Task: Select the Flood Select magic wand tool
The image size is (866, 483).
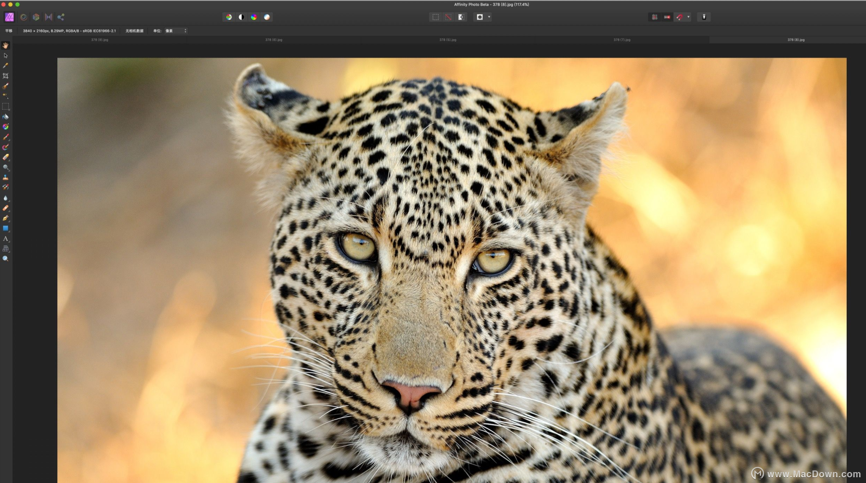Action: (x=6, y=96)
